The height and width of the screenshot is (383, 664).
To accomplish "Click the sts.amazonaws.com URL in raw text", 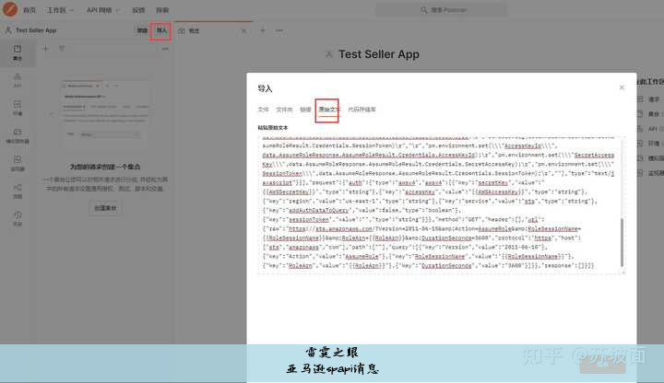I will tap(330, 228).
